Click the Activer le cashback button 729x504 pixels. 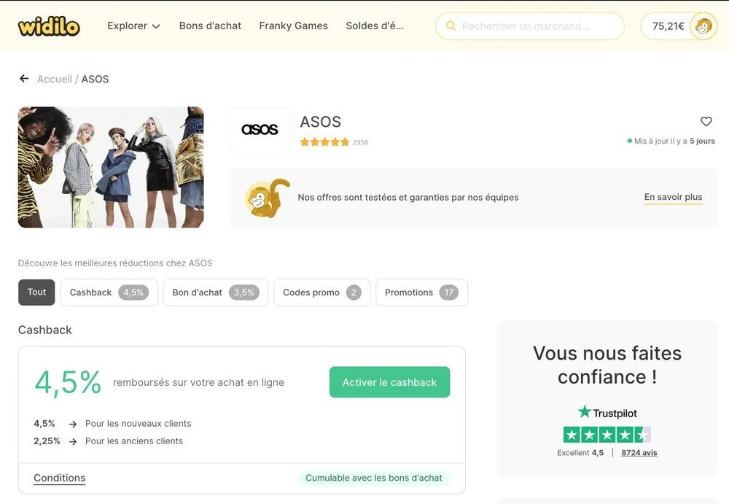(389, 382)
